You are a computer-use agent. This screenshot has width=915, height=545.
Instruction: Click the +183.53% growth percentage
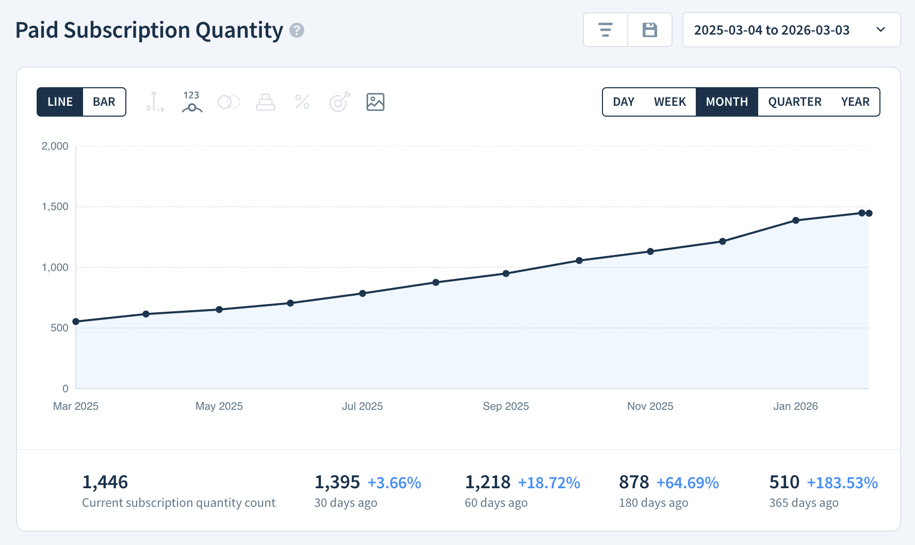pyautogui.click(x=842, y=482)
